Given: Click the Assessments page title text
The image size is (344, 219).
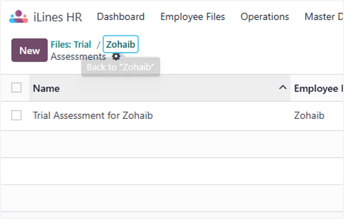Looking at the screenshot, I should tap(78, 57).
